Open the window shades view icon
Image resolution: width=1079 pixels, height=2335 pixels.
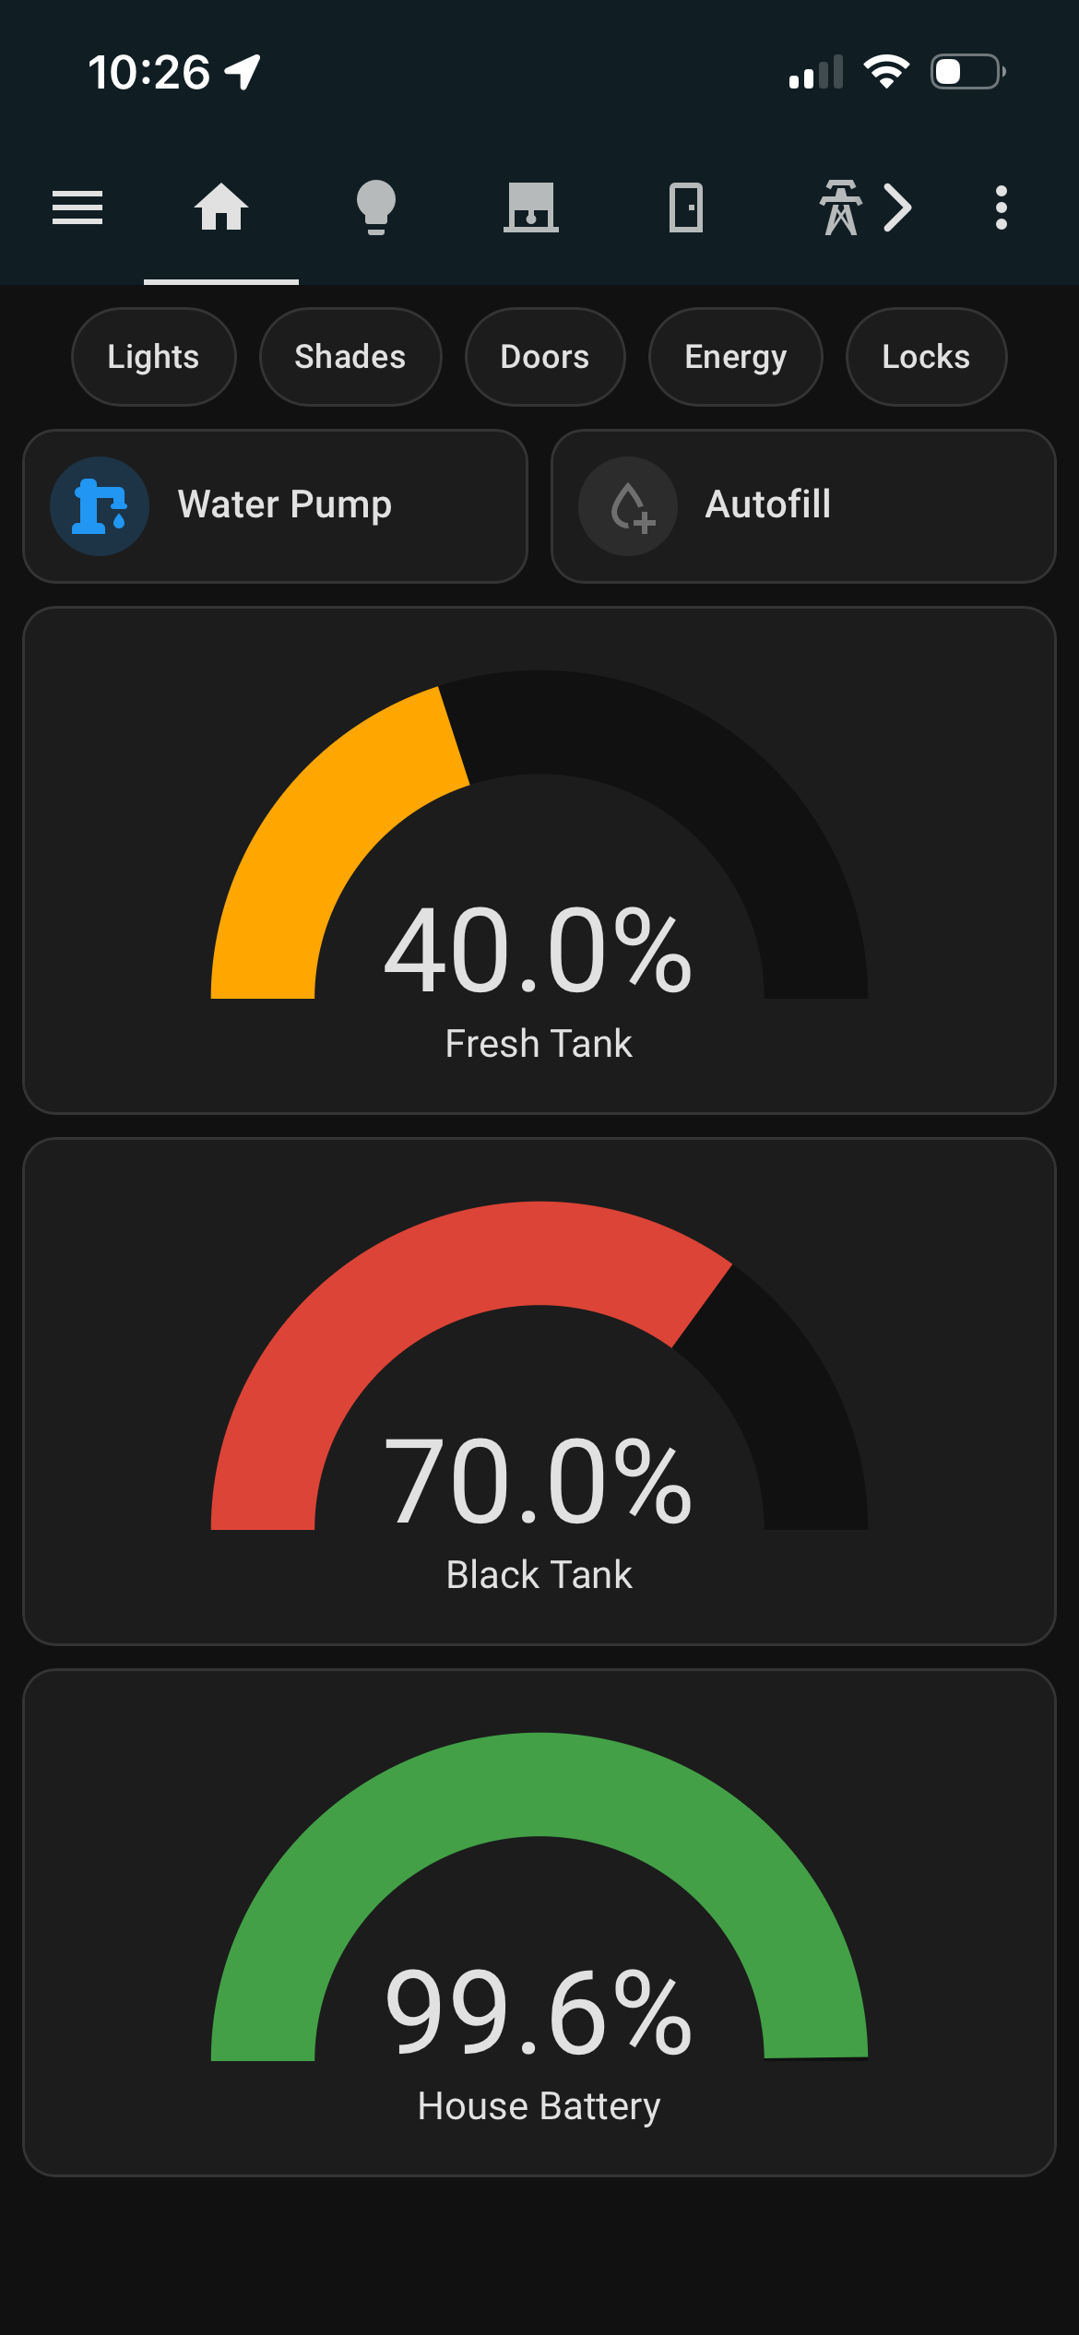pos(531,207)
